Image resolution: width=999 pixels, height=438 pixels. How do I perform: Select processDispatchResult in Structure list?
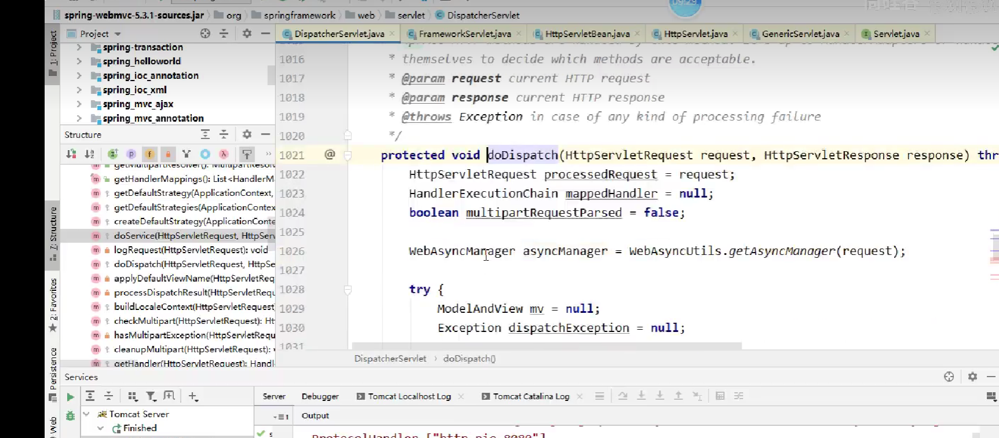pyautogui.click(x=168, y=293)
